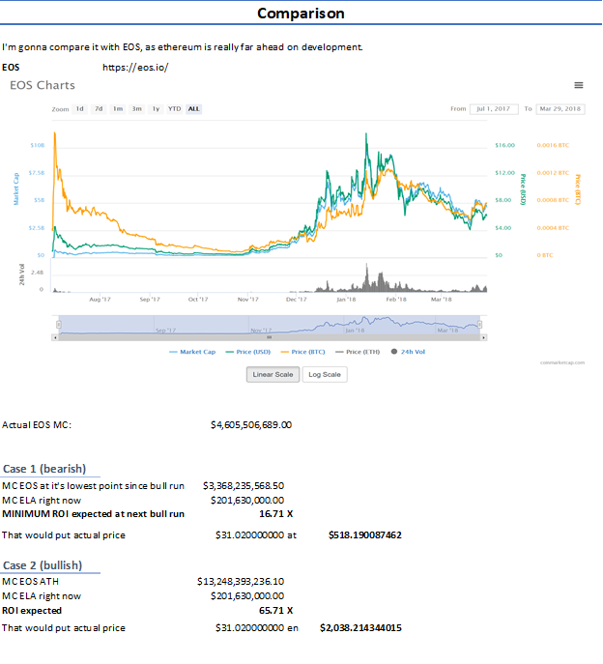
Task: Select the 16.71 X ROI value
Action: click(x=275, y=514)
